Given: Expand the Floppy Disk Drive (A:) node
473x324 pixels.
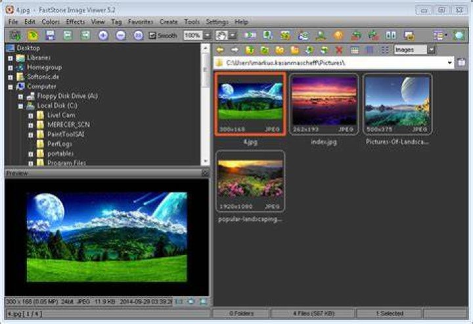Looking at the screenshot, I should (20, 96).
